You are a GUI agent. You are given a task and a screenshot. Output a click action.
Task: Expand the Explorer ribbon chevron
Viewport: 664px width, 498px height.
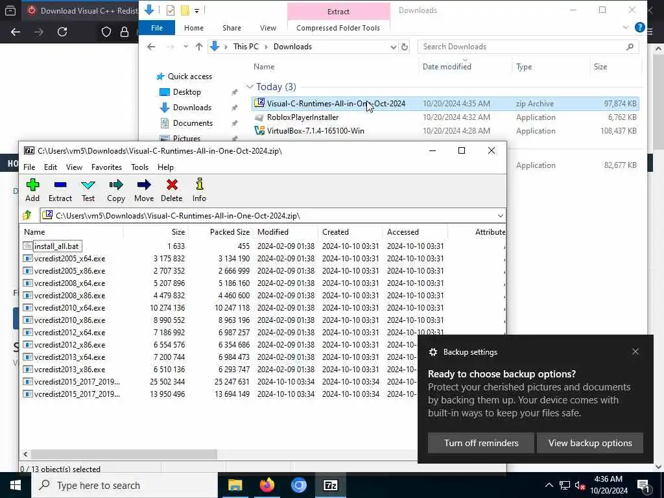tap(626, 27)
